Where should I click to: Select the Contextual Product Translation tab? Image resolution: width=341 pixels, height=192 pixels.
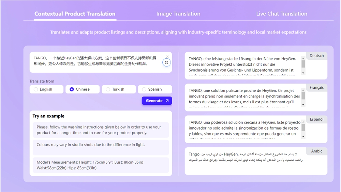(x=75, y=14)
